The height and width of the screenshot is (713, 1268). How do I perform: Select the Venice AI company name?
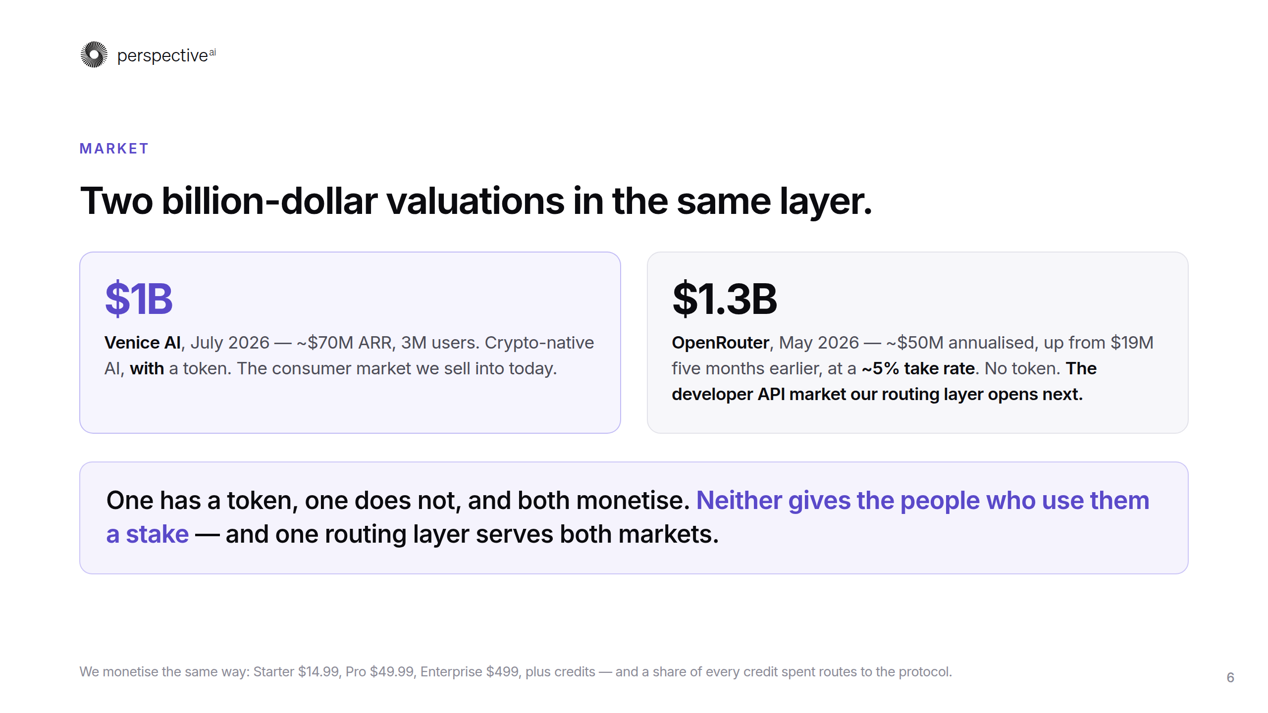click(143, 343)
